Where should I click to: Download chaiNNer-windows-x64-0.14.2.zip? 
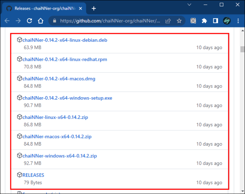click(60, 156)
